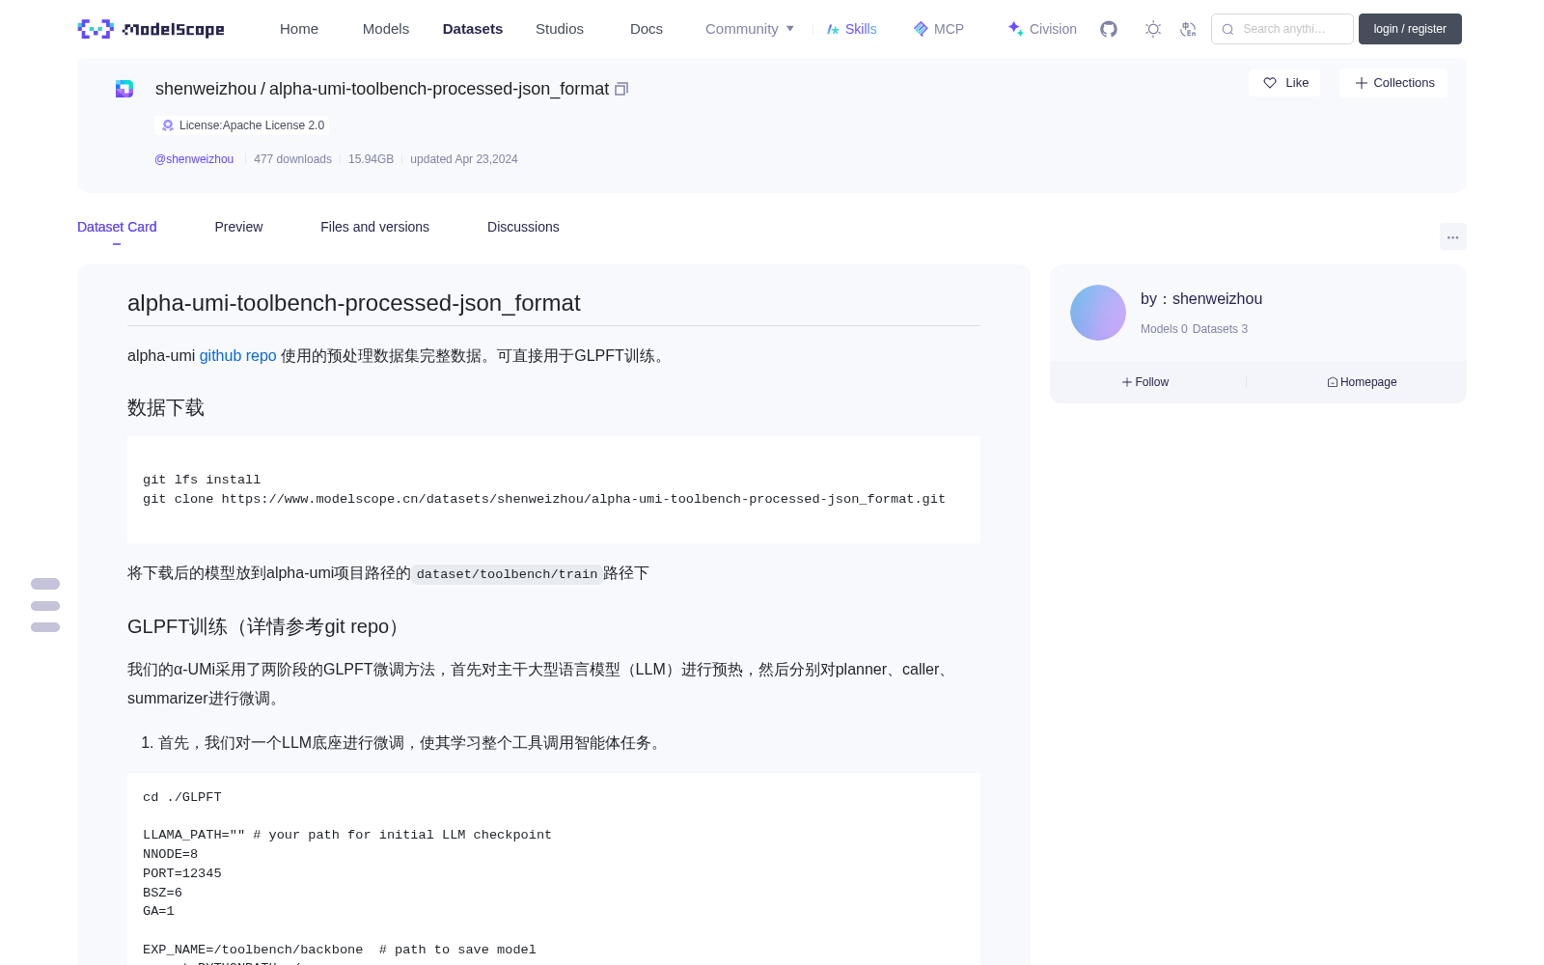Follow the author shenweizhou
This screenshot has height=965, width=1544.
[1145, 382]
